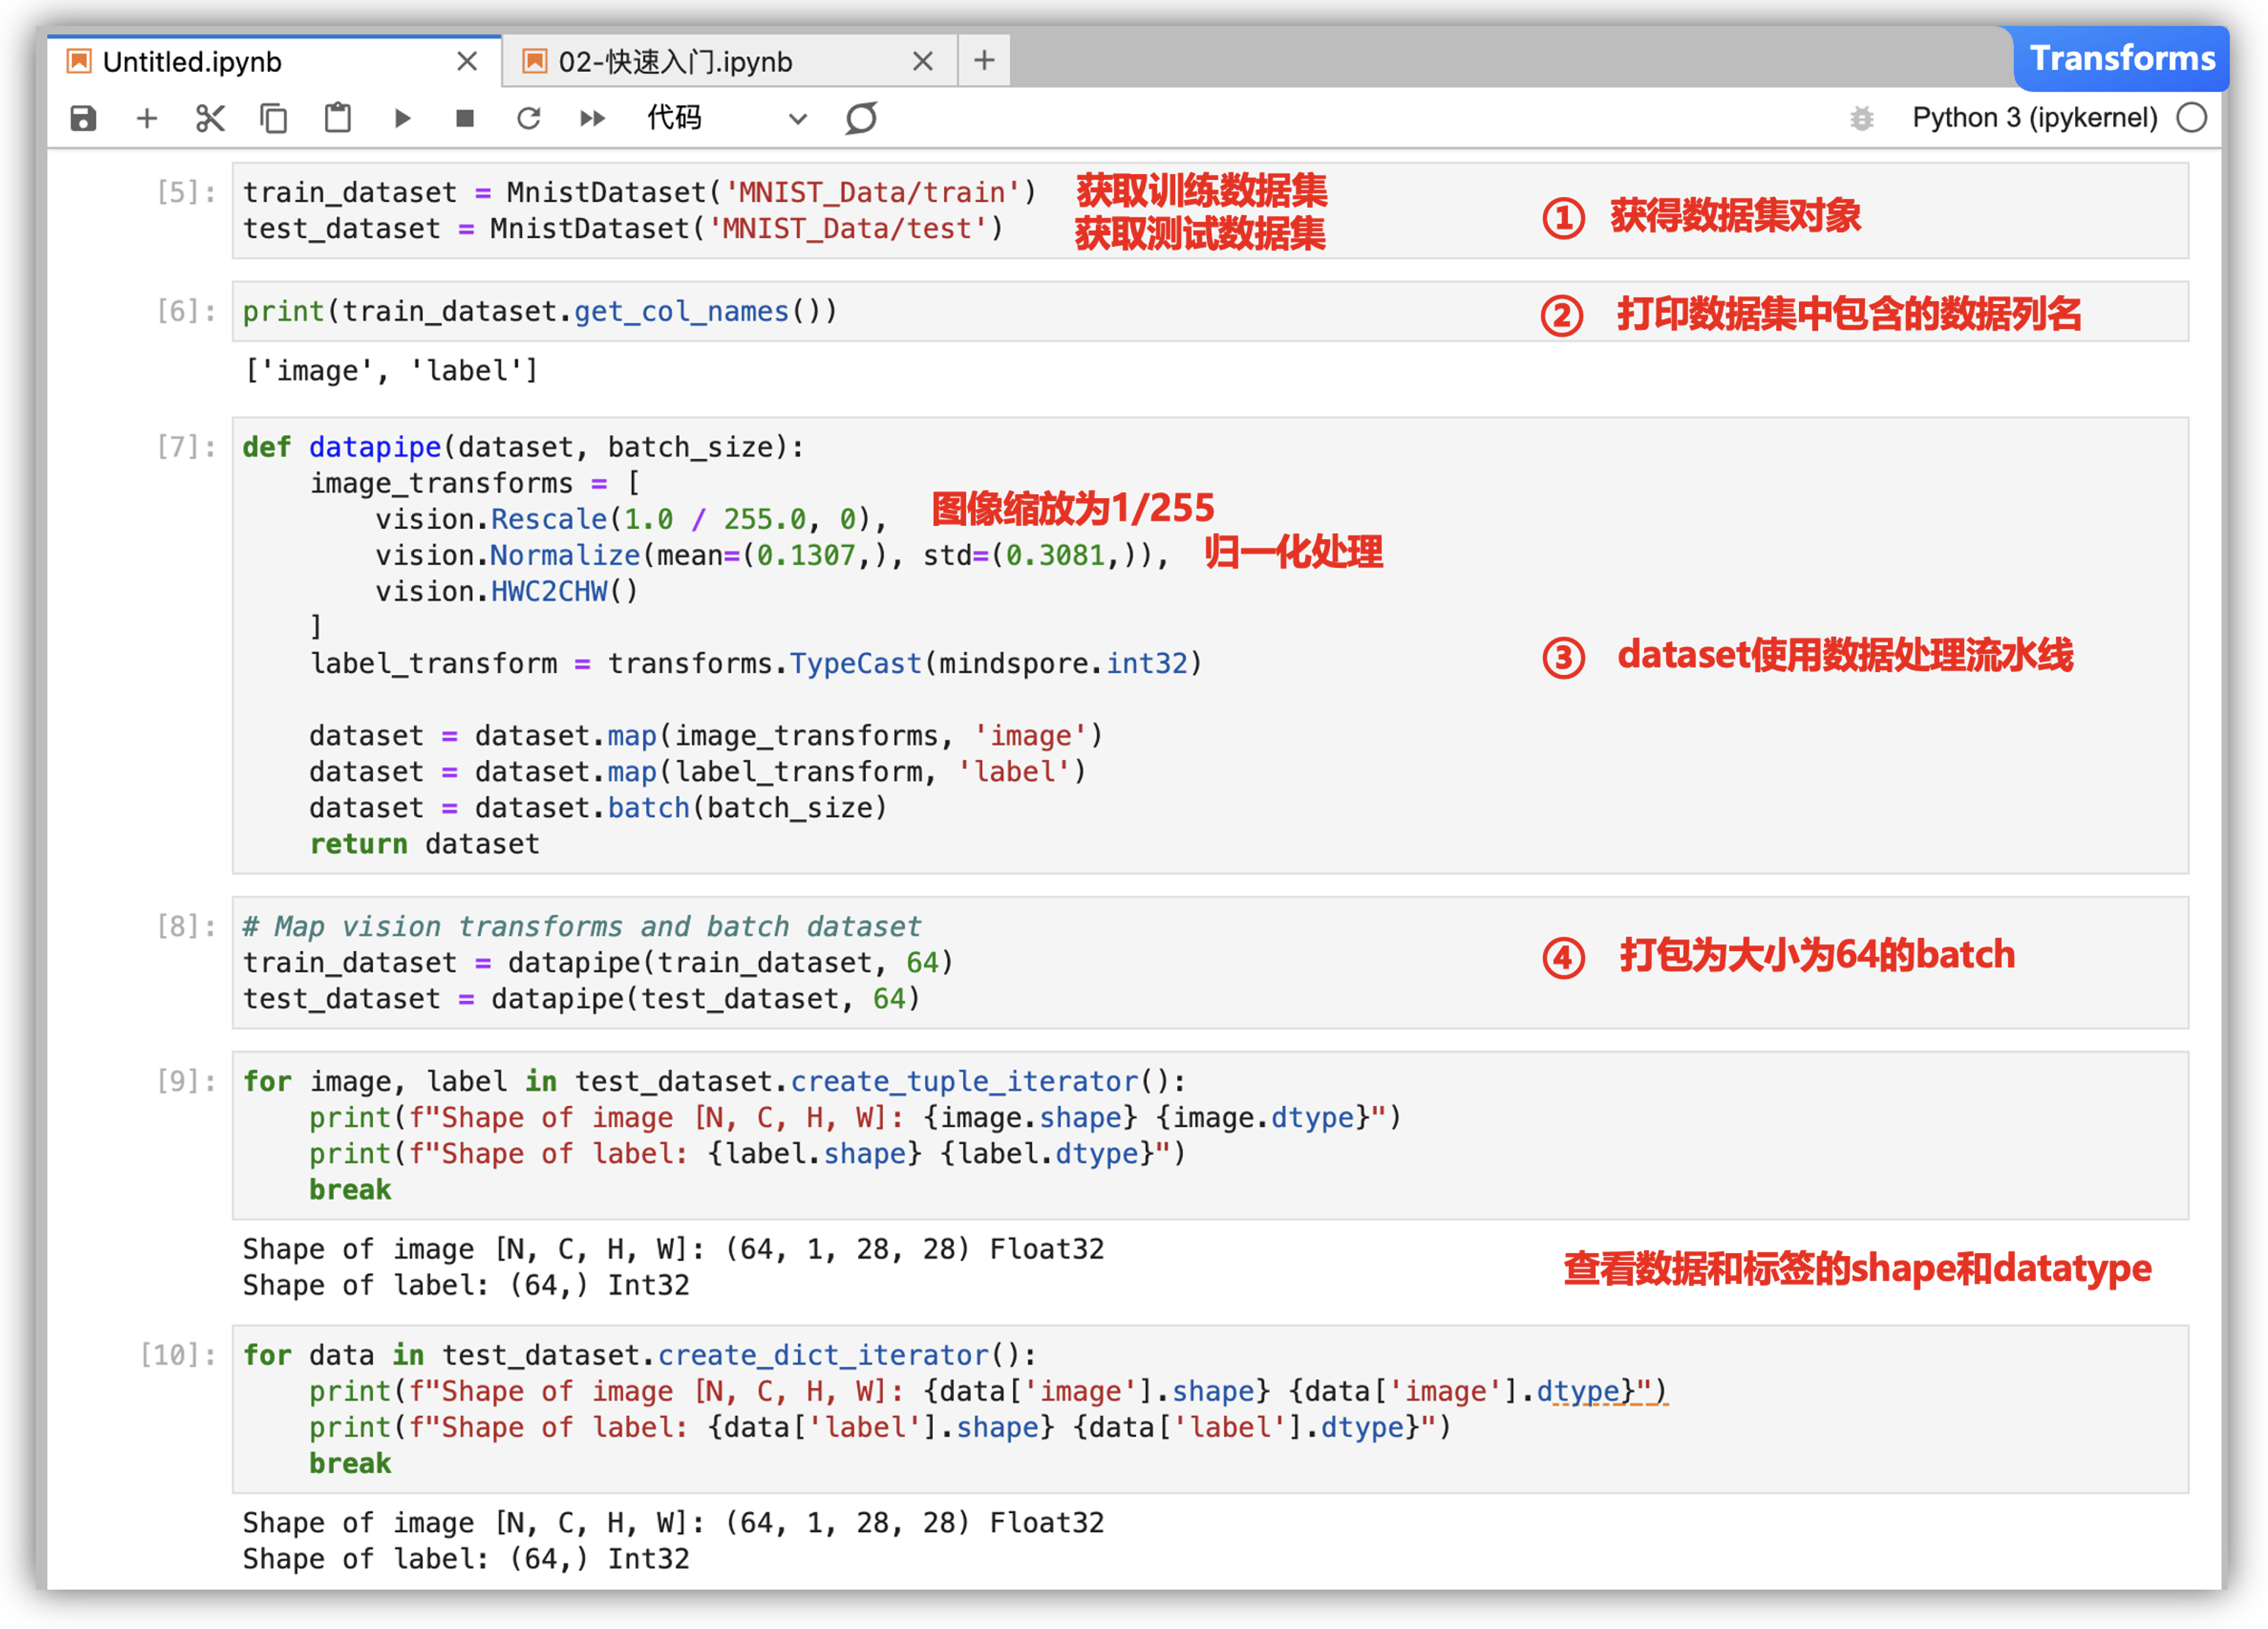Paste cell from clipboard icon

point(338,118)
